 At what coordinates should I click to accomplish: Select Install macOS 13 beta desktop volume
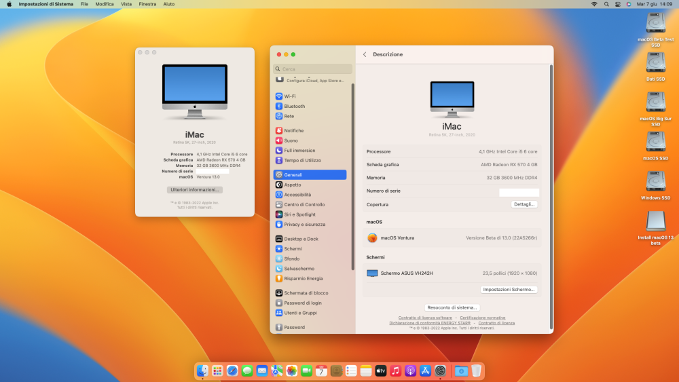click(656, 227)
